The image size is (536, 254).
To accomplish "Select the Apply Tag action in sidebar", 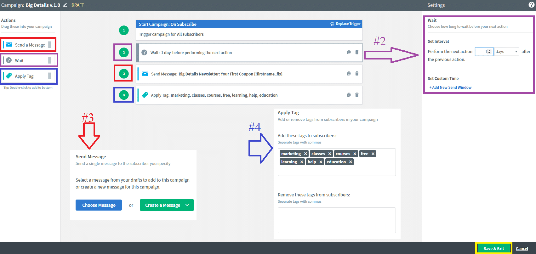I will [24, 76].
